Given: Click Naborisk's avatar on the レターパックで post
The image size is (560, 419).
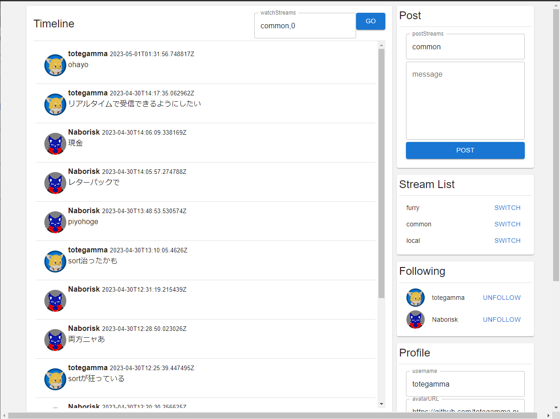Looking at the screenshot, I should click(55, 183).
